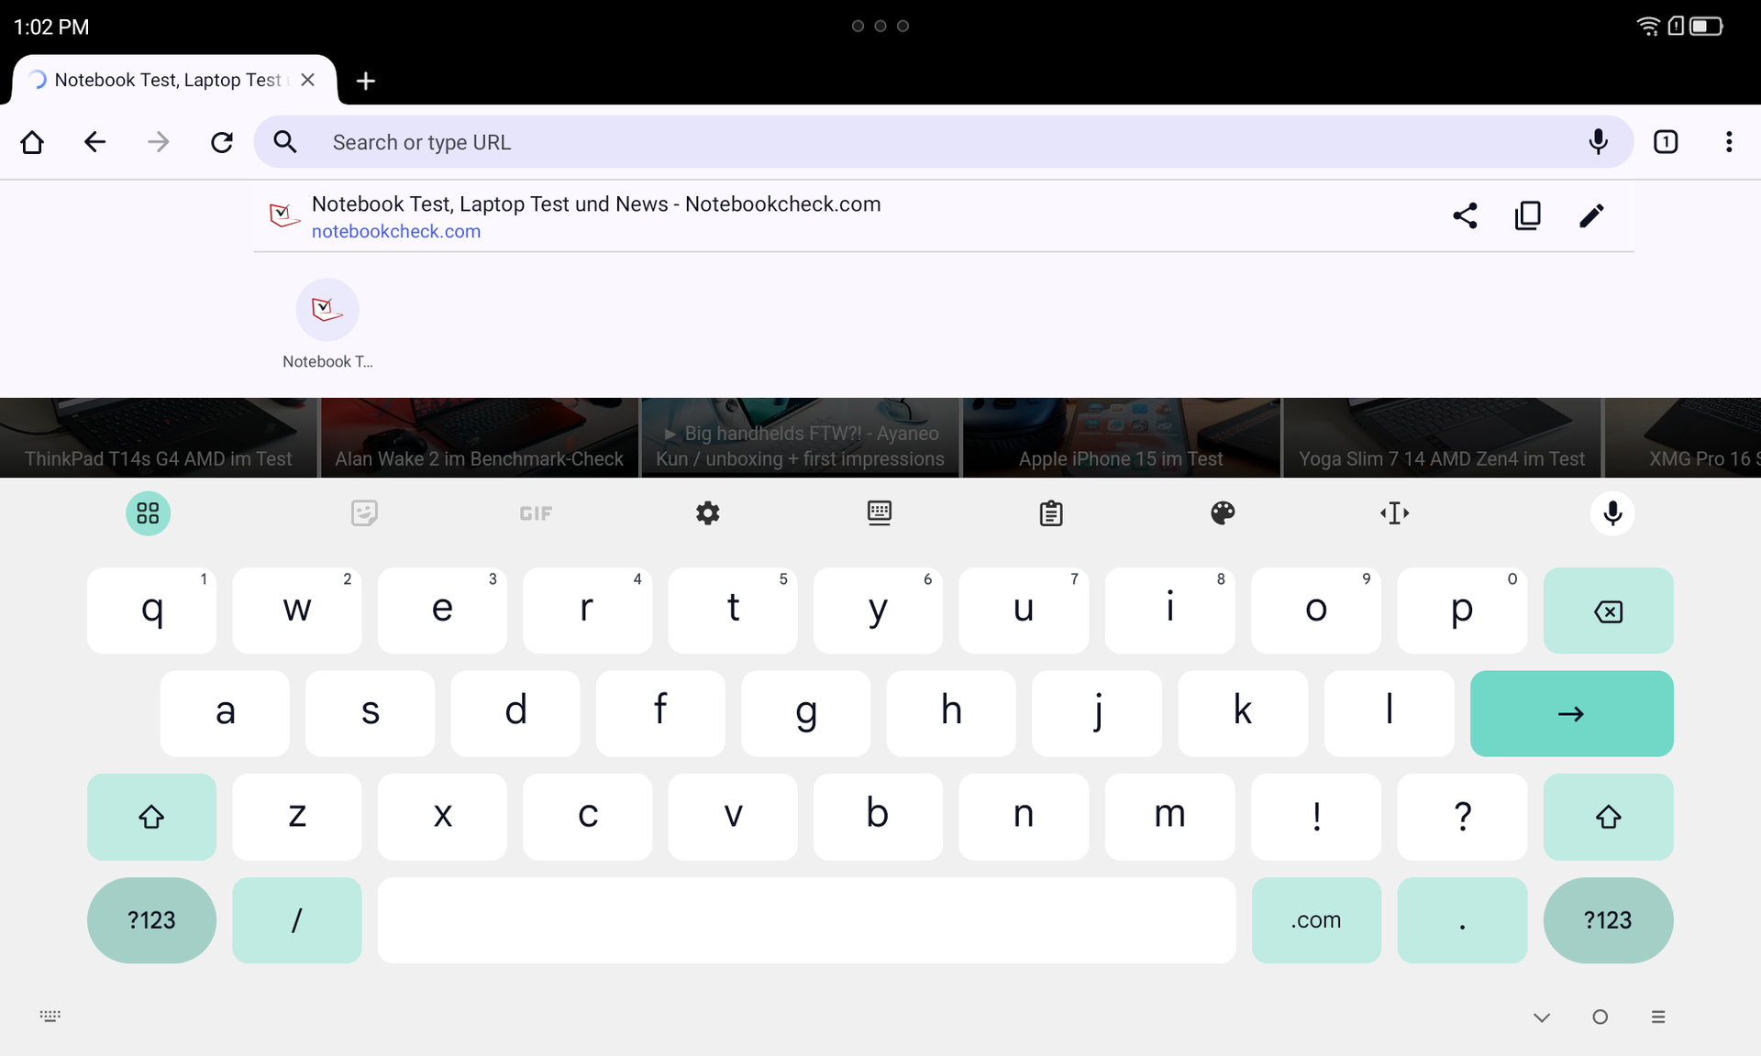Open browser three-dot overflow menu

(x=1729, y=142)
